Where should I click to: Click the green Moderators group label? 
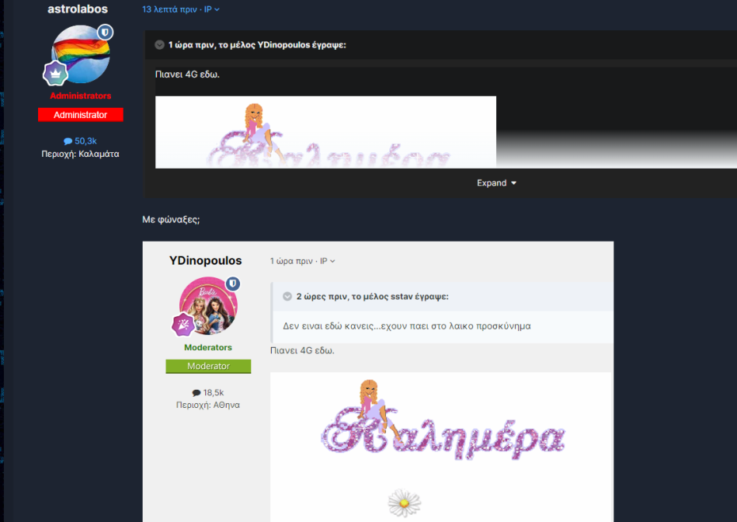(208, 347)
